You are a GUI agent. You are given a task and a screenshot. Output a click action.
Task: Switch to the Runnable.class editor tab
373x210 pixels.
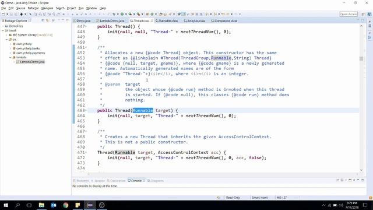(167, 21)
